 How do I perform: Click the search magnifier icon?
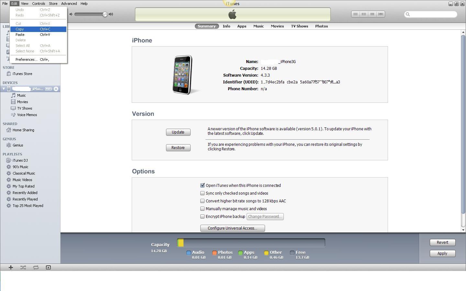pos(408,14)
